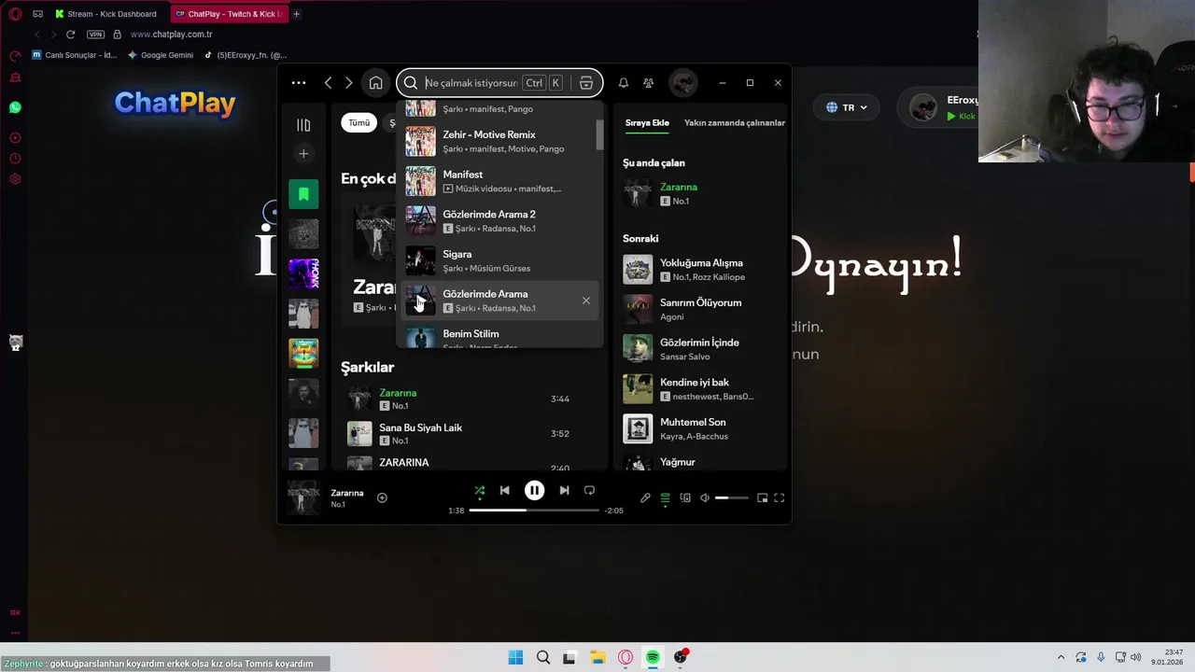Switch to Yakın zamanda çalınanlar tab

pos(735,122)
